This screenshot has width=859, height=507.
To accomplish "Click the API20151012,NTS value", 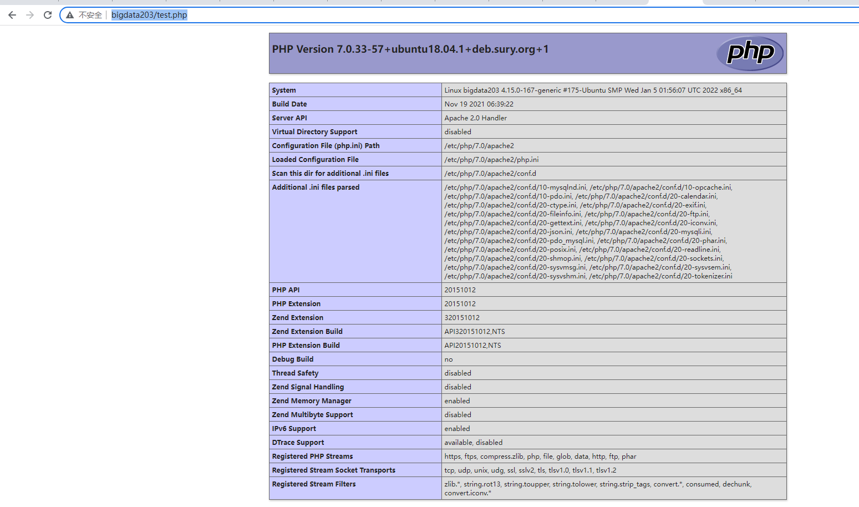I will pyautogui.click(x=472, y=345).
